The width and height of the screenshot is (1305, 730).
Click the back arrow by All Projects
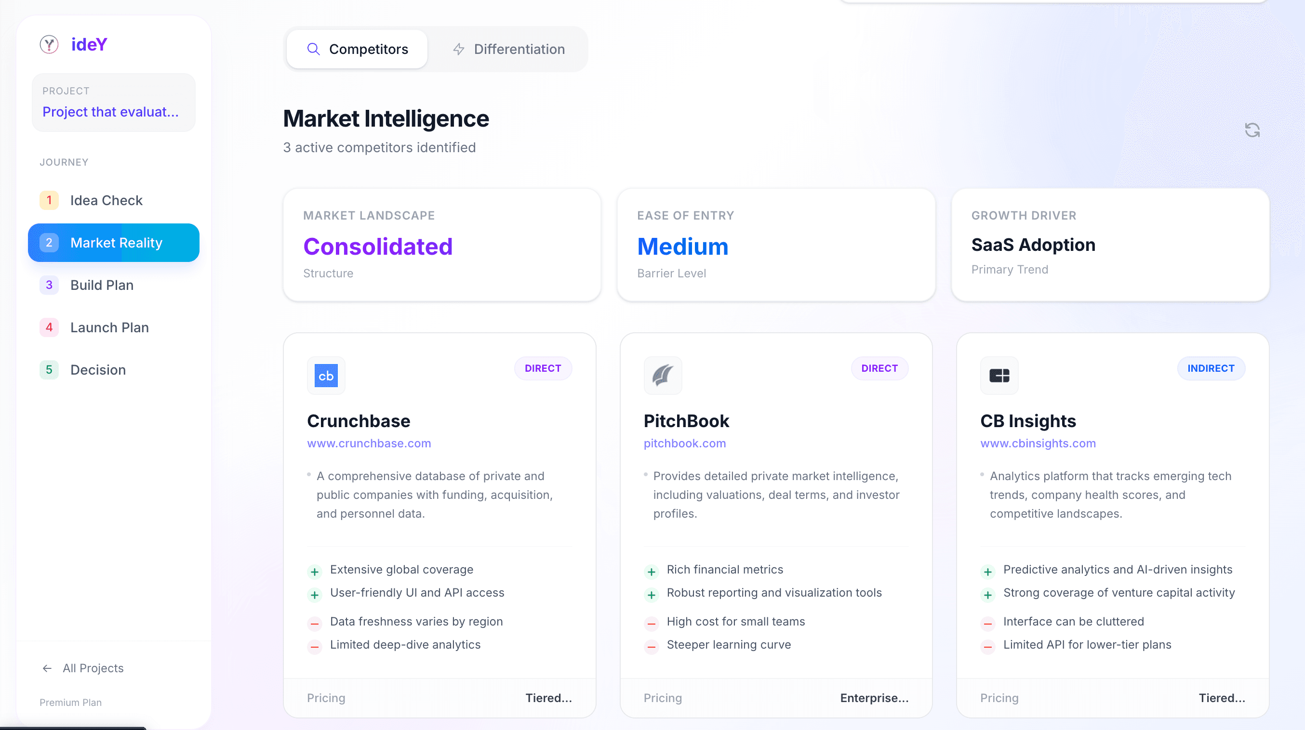[x=47, y=668]
